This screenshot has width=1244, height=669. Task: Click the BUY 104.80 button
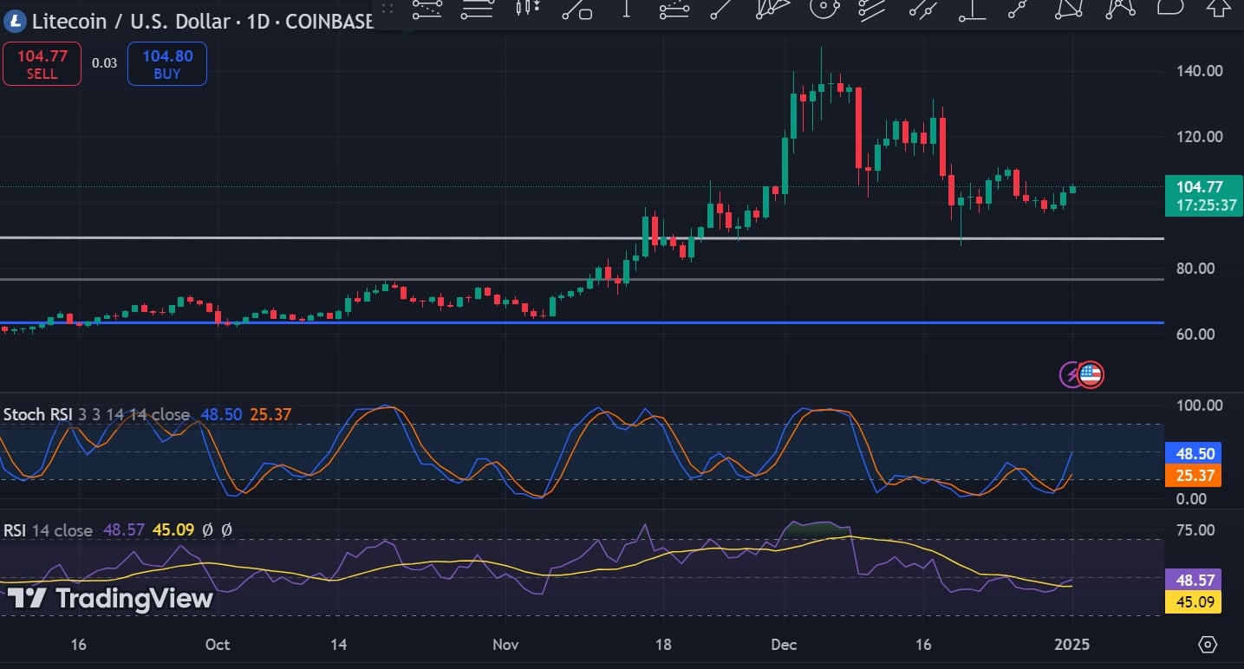167,65
